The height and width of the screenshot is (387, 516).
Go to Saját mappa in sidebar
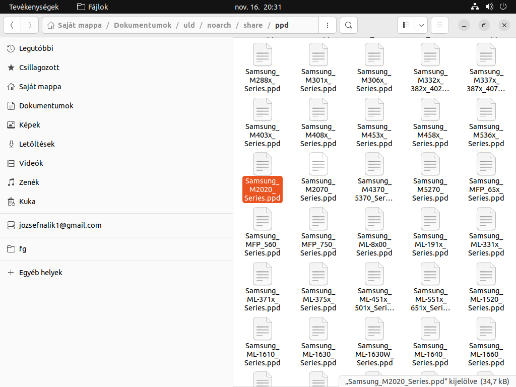(116, 87)
